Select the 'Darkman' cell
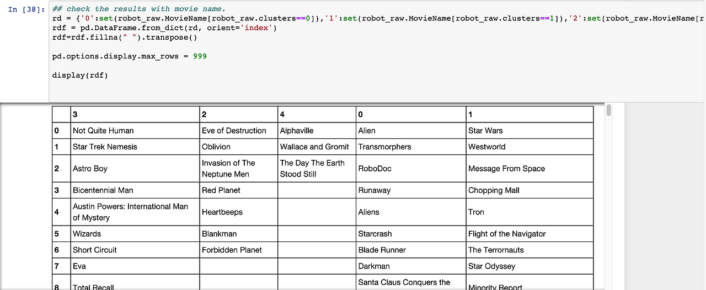The width and height of the screenshot is (706, 290). click(x=411, y=266)
